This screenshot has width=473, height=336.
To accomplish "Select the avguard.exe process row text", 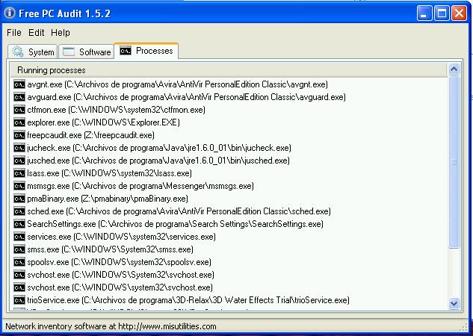I will coord(186,97).
